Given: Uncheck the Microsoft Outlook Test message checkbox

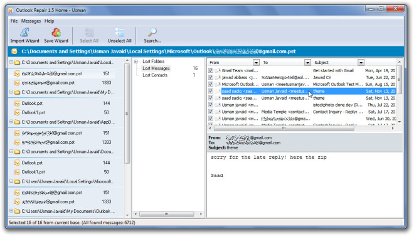Looking at the screenshot, I should [210, 84].
